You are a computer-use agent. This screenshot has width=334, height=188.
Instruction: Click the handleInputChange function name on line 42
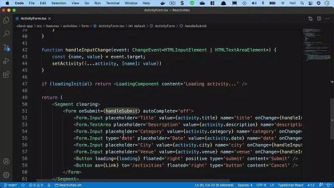pos(88,50)
